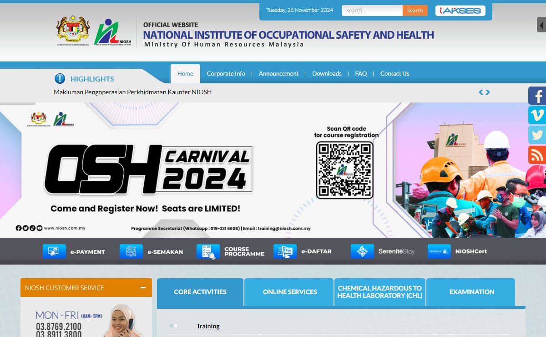The width and height of the screenshot is (546, 337).
Task: Click the blue HIGHLIGHTS info icon
Action: (60, 79)
